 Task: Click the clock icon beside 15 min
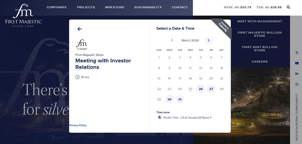click(78, 77)
